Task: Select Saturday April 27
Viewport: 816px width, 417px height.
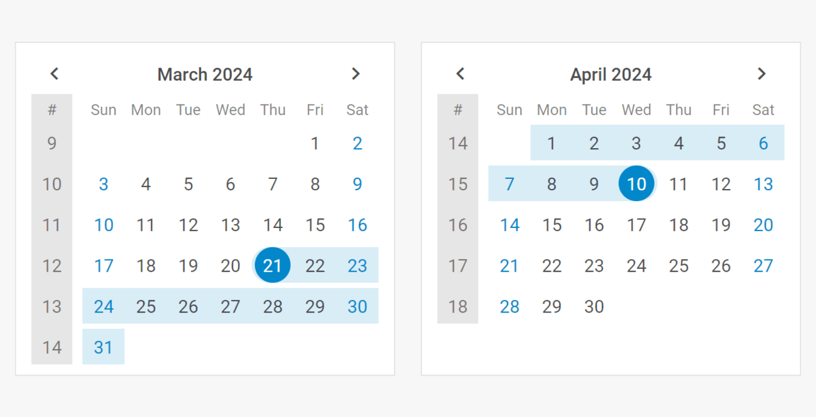Action: [763, 265]
